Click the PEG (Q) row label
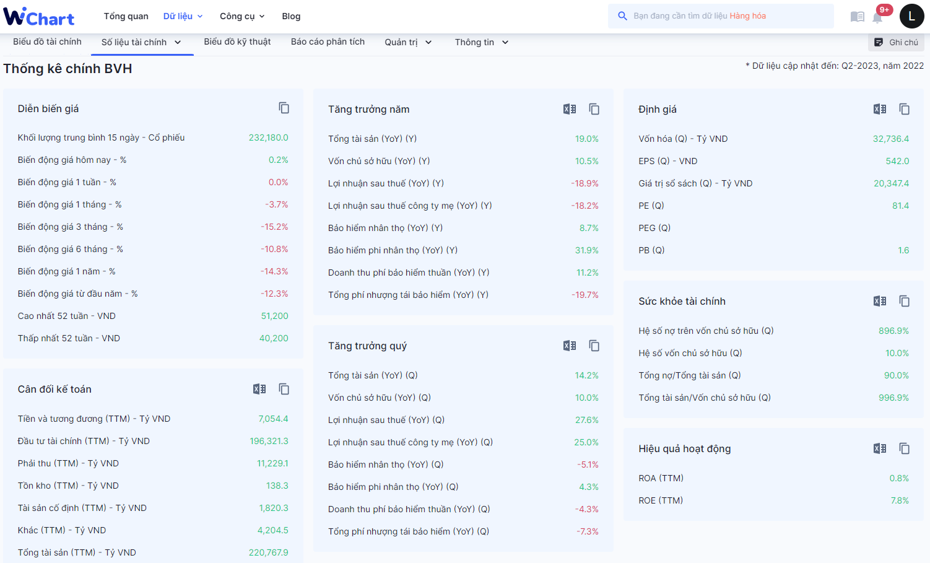 [654, 228]
